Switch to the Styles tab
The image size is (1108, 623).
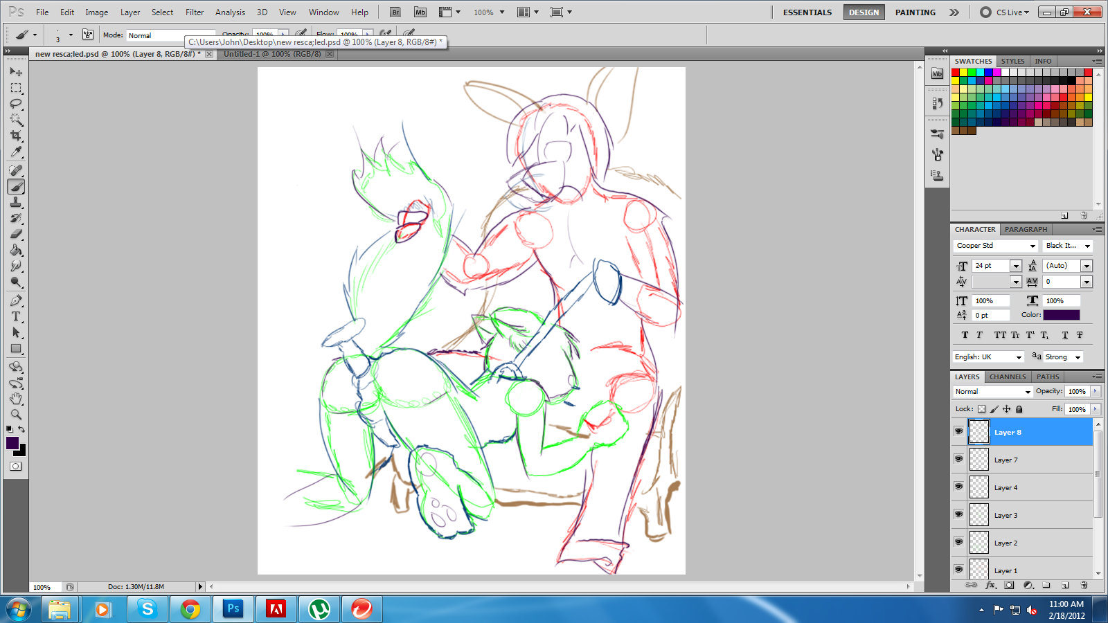(x=1012, y=61)
